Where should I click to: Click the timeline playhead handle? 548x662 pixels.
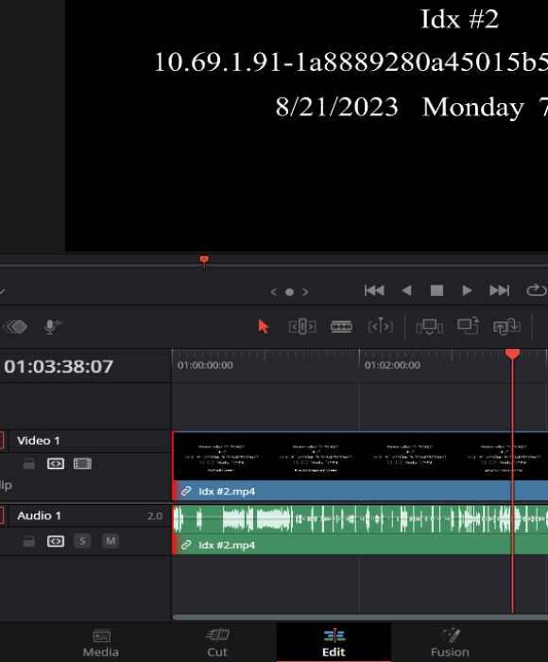pyautogui.click(x=512, y=355)
